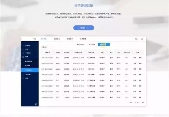Image resolution: width=169 pixels, height=117 pixels.
Task: Click the 风控 sidebar icon
Action: pyautogui.click(x=23, y=79)
